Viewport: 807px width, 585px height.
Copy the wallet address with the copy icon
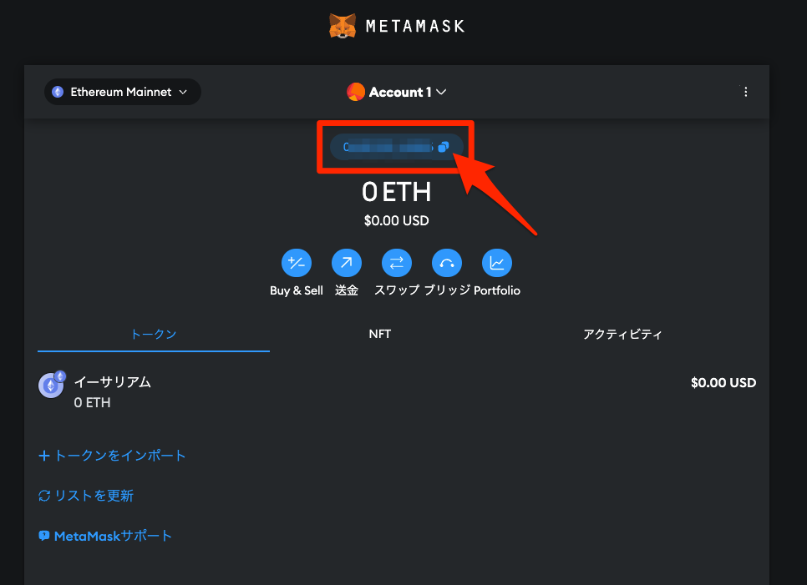point(443,147)
